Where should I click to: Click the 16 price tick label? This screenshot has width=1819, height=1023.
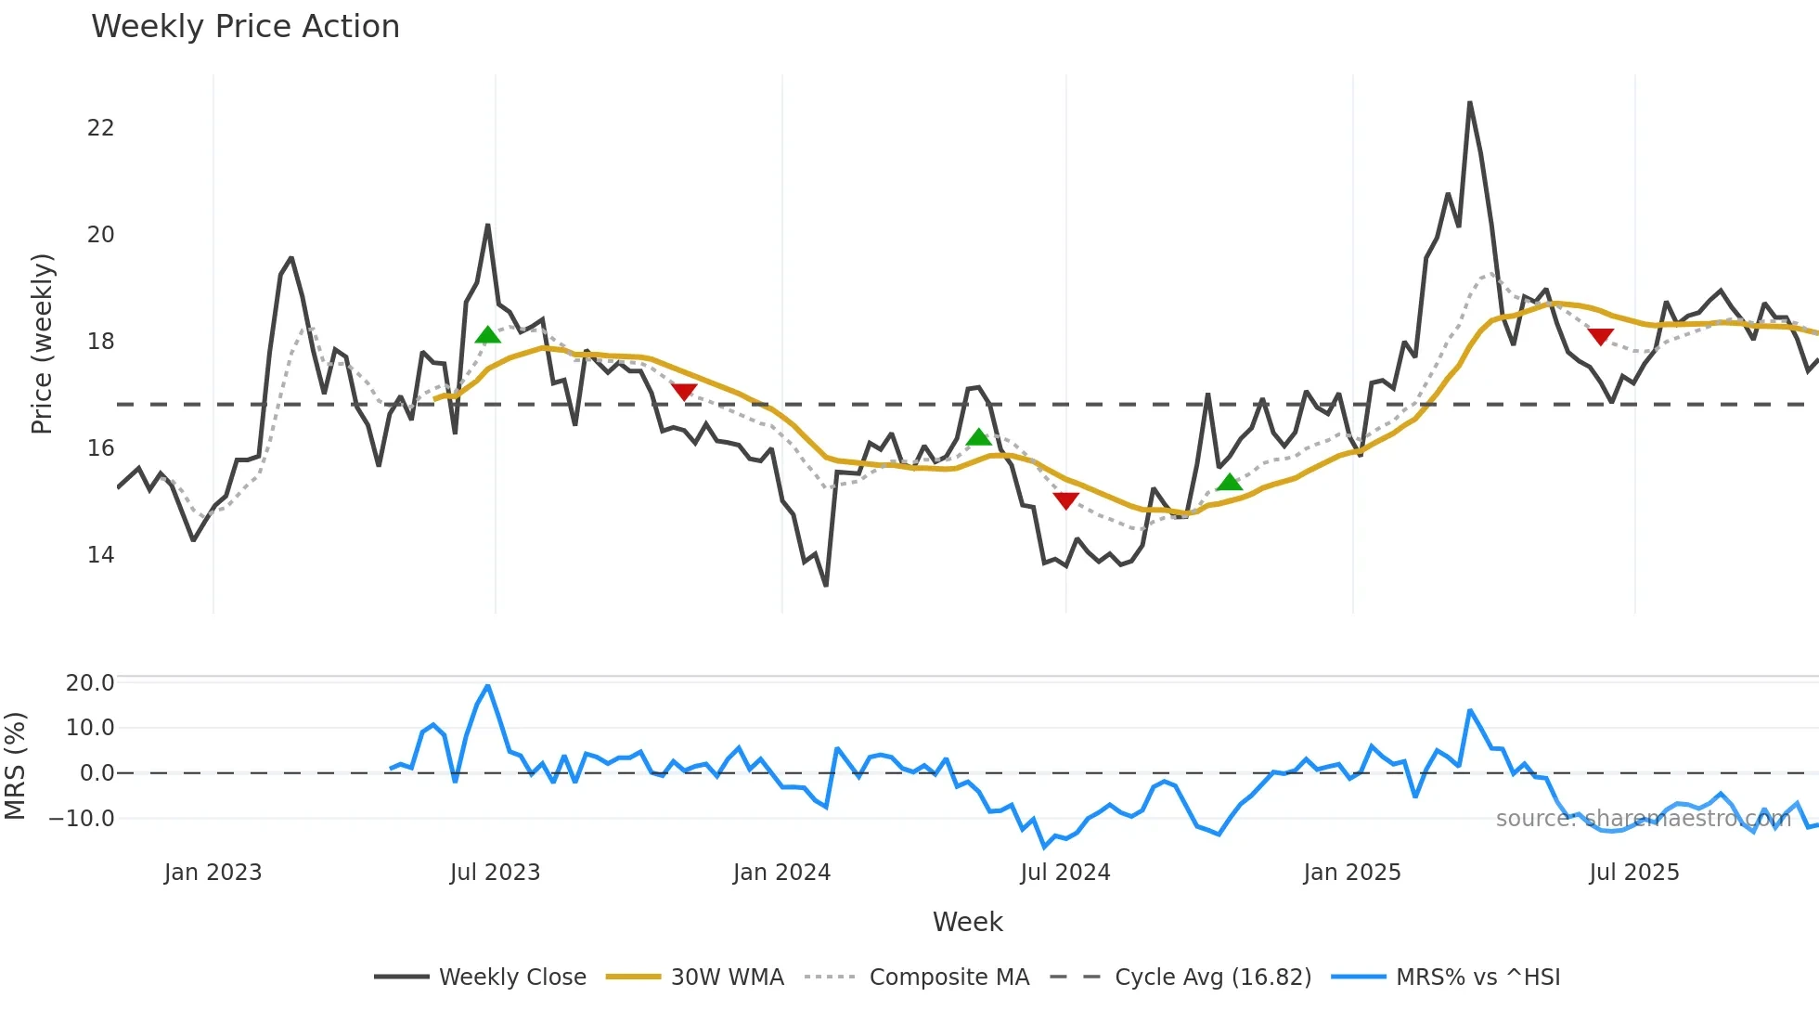pos(101,448)
